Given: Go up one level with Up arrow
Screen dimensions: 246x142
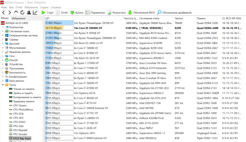Looking at the screenshot, I should click(16, 12).
